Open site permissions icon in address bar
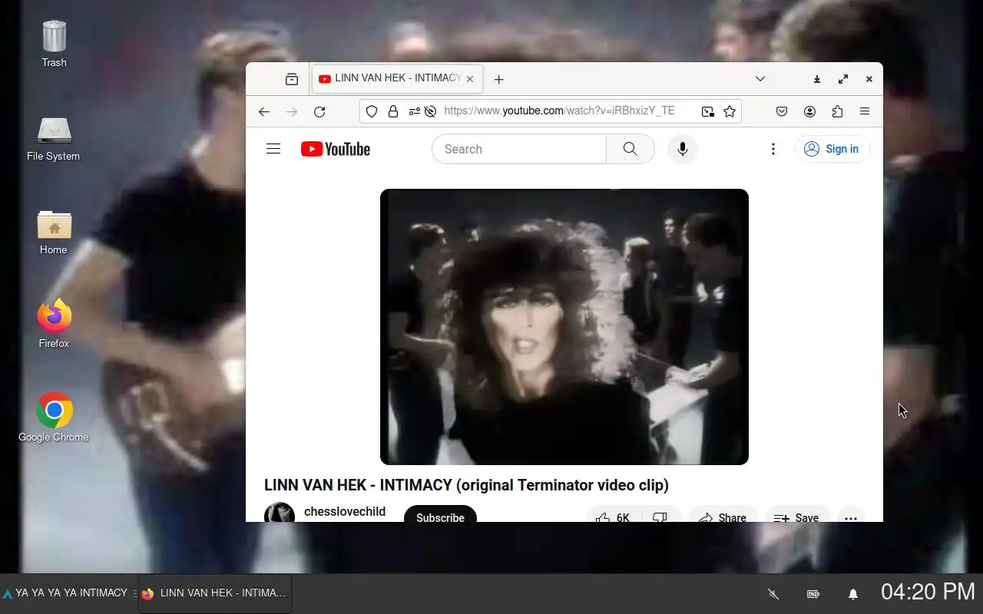The image size is (983, 614). pos(415,111)
